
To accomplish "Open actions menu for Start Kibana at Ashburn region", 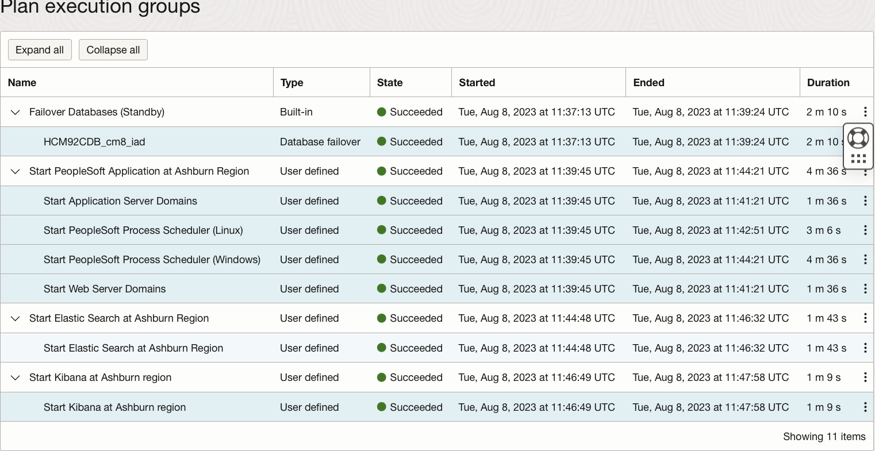I will click(x=865, y=407).
